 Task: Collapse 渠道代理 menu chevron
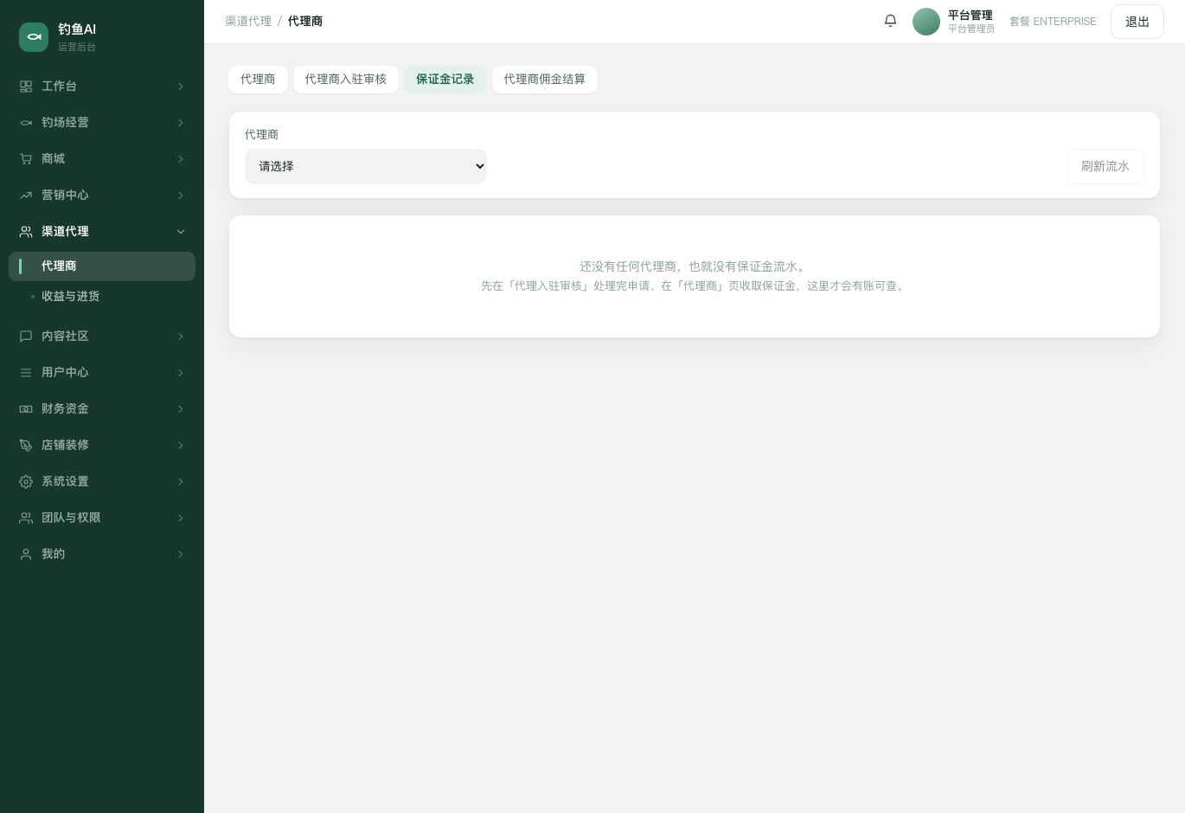[181, 232]
